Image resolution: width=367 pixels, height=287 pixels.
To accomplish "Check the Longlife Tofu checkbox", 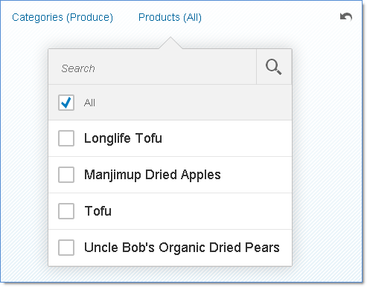I will pos(66,138).
